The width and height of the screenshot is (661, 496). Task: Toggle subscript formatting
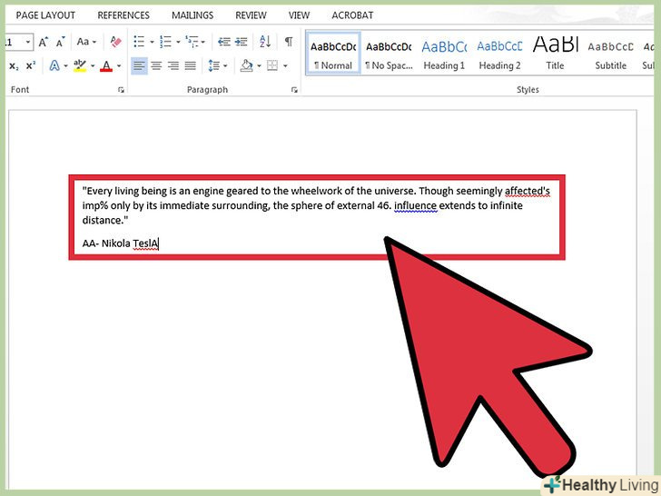coord(14,66)
